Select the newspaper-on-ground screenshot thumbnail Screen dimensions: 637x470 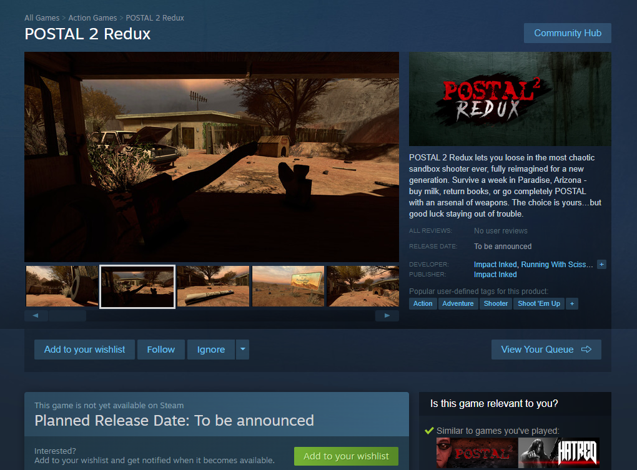point(214,286)
